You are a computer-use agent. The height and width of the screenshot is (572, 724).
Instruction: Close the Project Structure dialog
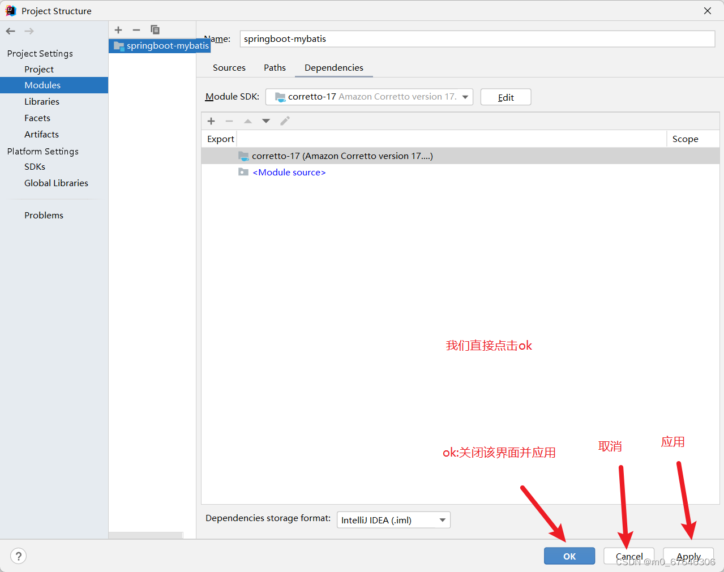(x=708, y=11)
